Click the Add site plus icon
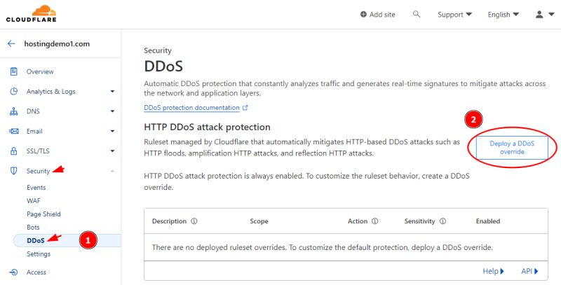The width and height of the screenshot is (561, 285). point(363,14)
